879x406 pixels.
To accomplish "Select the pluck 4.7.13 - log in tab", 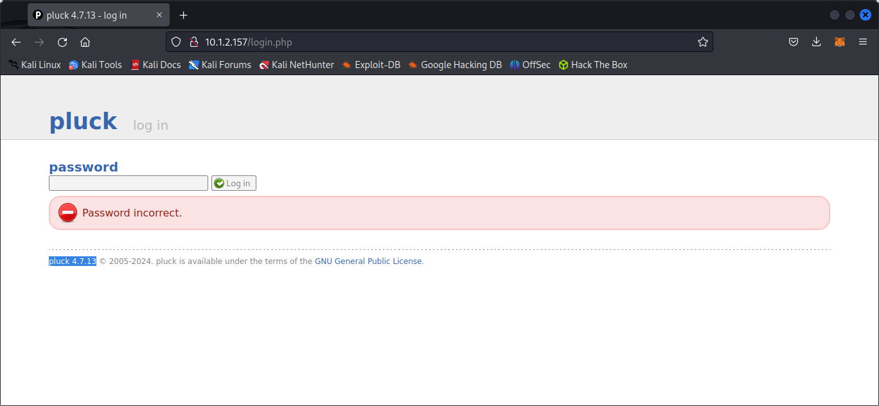I will click(90, 15).
